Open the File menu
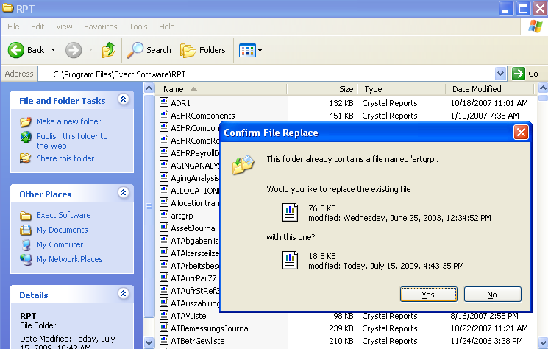 [13, 27]
